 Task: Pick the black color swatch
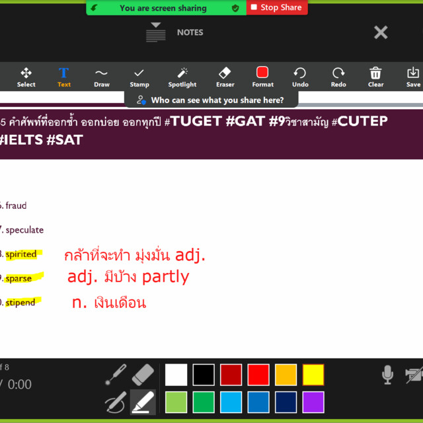click(204, 375)
